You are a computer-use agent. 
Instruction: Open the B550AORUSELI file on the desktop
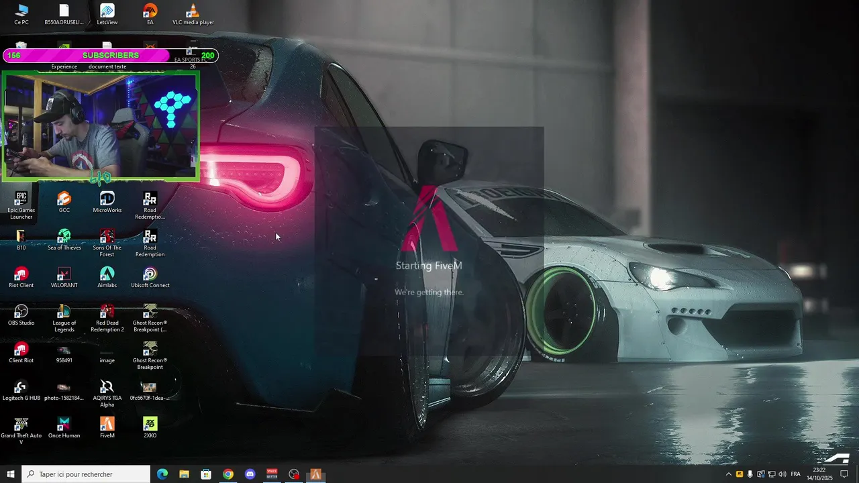coord(64,14)
